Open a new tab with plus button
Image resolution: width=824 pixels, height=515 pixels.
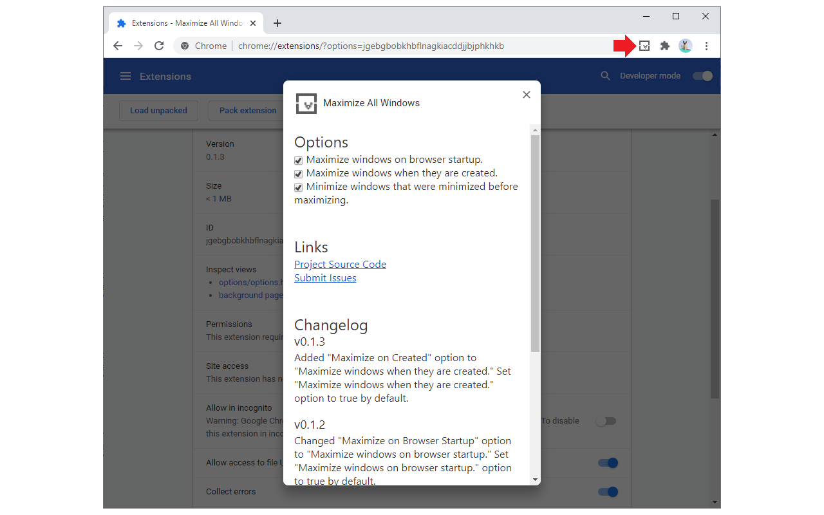click(277, 23)
